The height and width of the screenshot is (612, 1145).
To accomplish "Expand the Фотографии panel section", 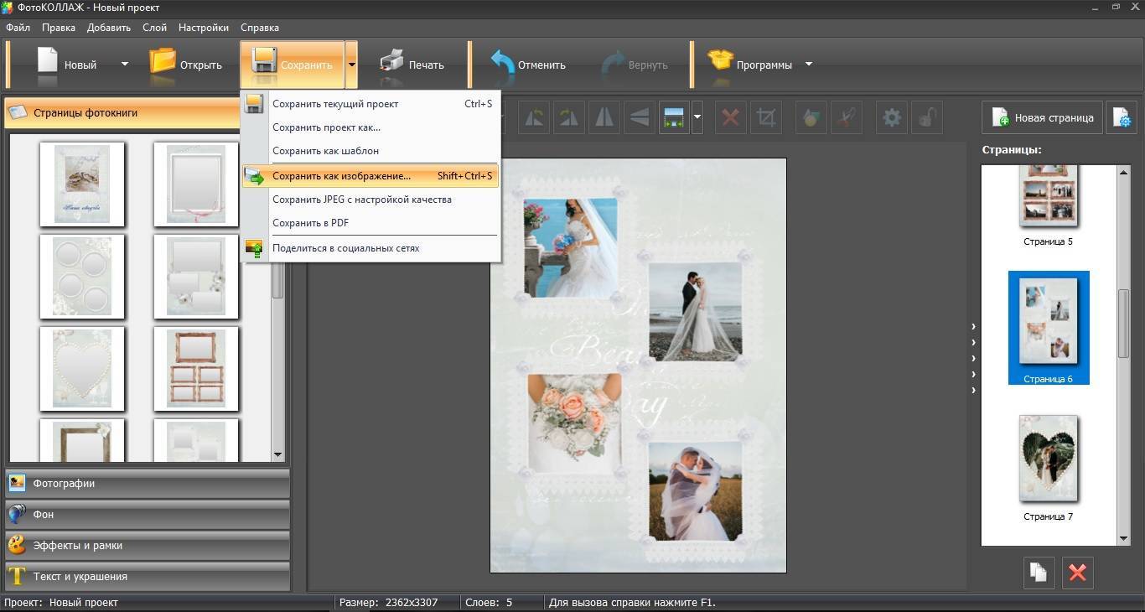I will click(148, 484).
